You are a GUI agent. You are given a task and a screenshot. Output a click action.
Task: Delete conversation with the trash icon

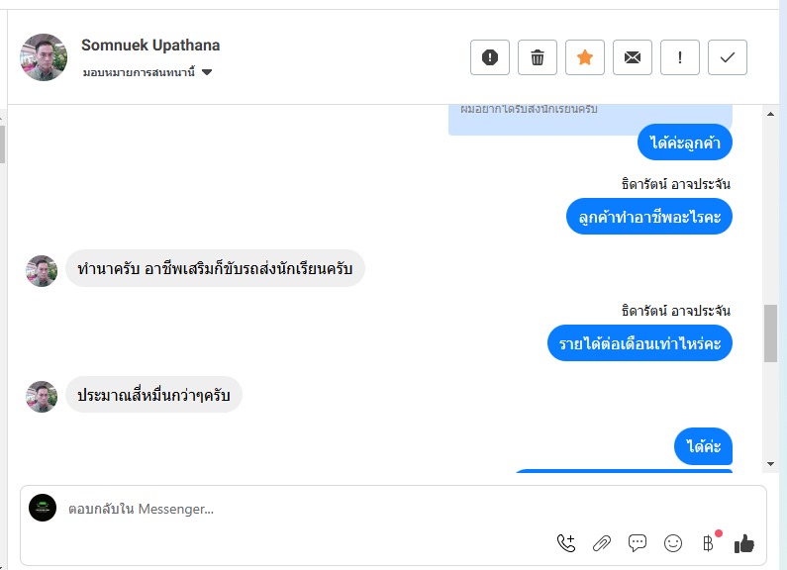click(x=538, y=57)
